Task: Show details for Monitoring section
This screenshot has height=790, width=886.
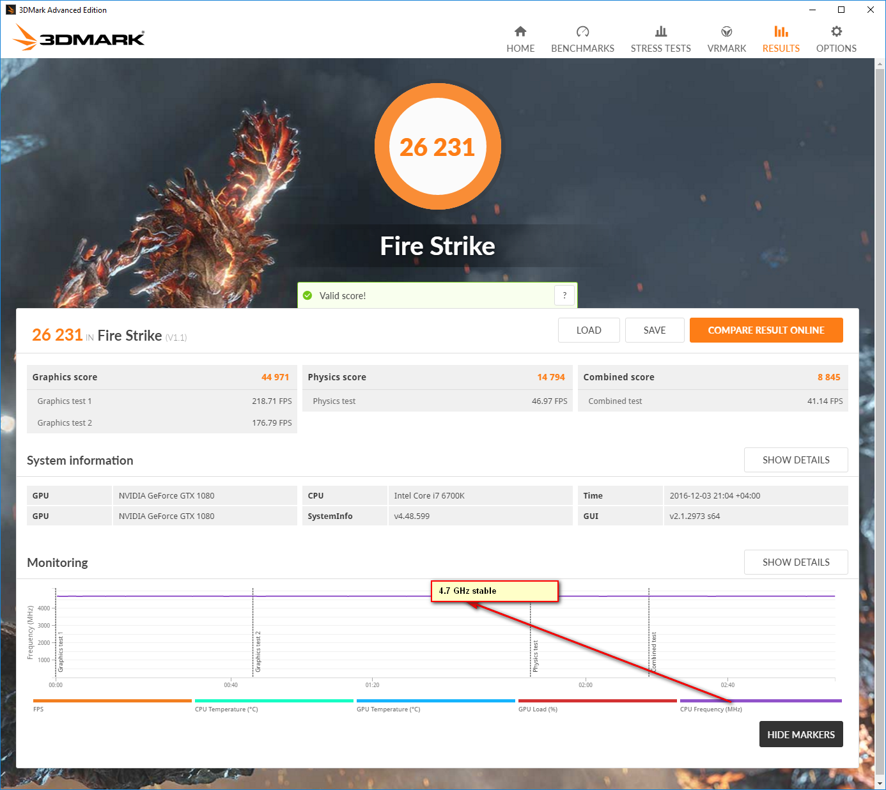Action: coord(796,562)
